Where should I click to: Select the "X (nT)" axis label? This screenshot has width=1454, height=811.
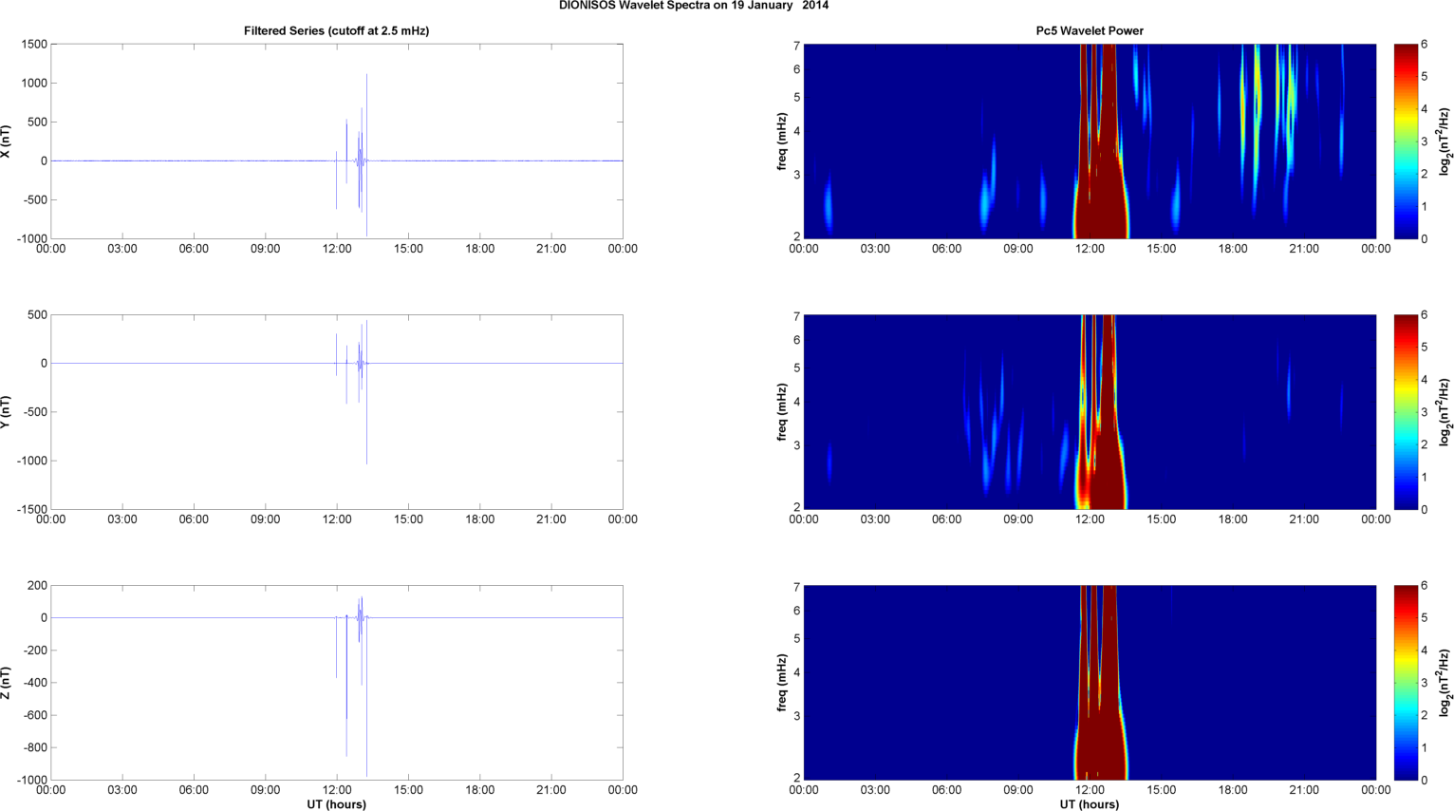pyautogui.click(x=6, y=141)
